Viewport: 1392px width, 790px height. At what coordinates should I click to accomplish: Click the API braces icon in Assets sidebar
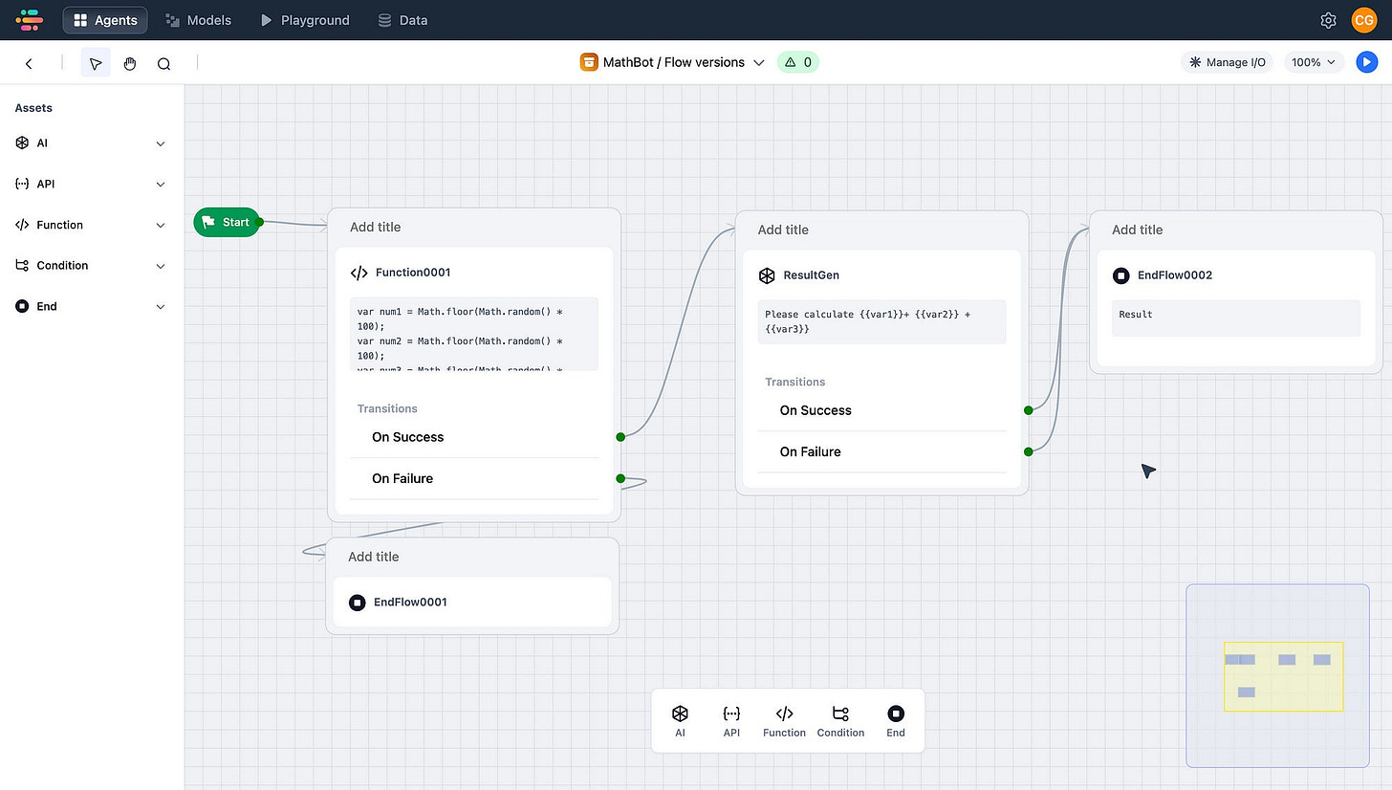pyautogui.click(x=22, y=184)
